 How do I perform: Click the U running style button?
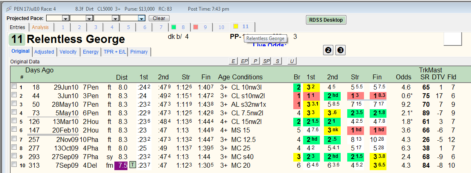pos(292,61)
